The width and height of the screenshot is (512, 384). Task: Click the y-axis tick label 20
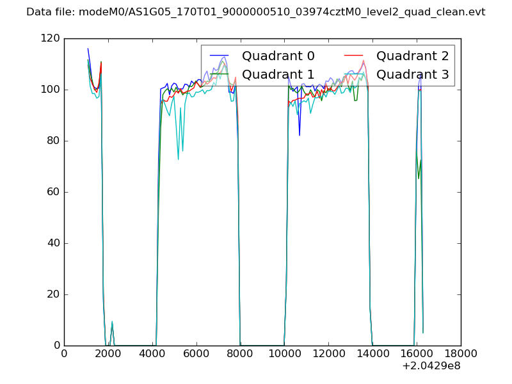click(x=54, y=294)
